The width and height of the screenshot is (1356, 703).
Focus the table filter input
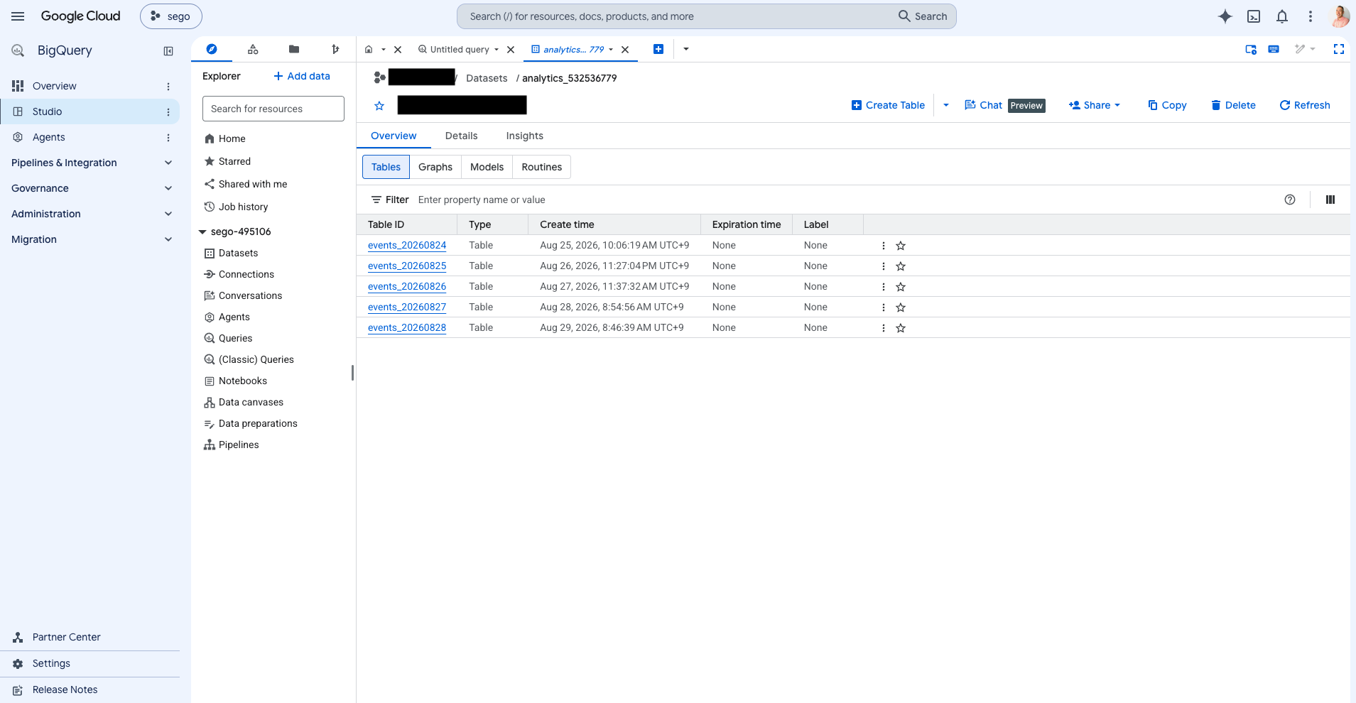coord(845,200)
